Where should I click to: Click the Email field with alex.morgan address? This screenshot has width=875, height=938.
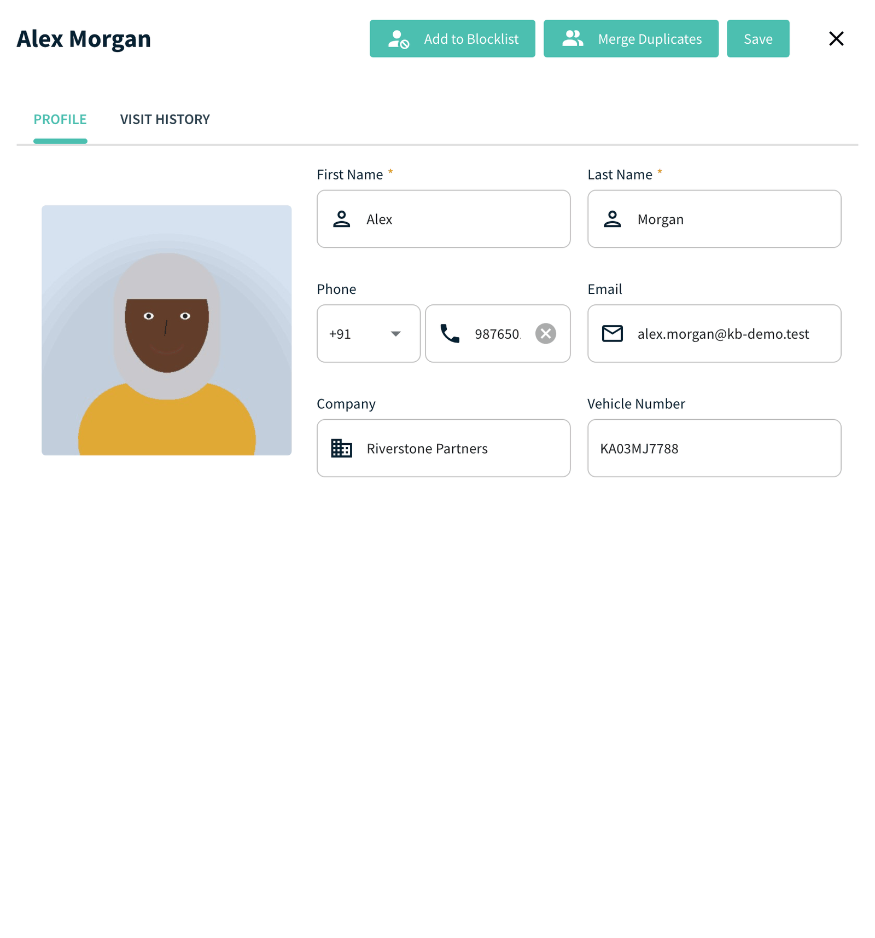[714, 334]
